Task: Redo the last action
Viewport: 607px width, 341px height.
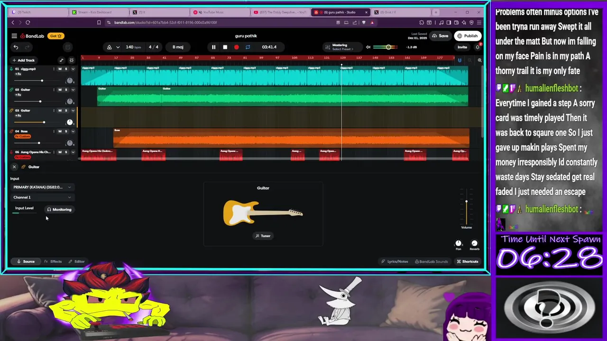Action: [x=27, y=47]
